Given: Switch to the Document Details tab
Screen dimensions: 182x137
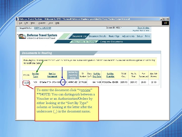Looking at the screenshot, I should point(97,36).
